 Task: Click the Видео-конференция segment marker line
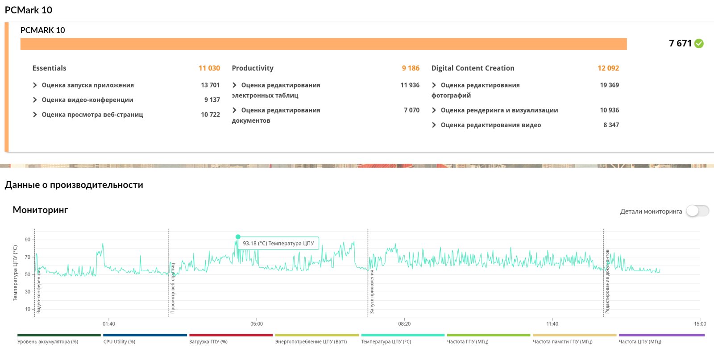click(35, 273)
